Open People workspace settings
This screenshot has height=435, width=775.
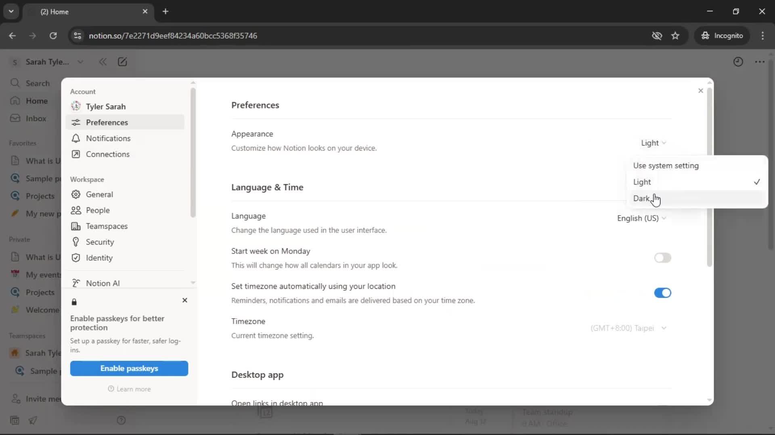tap(125, 210)
